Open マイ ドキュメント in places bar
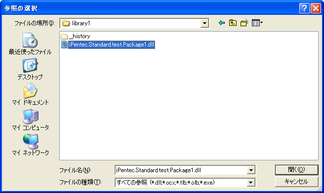Screen dimensions: 324x193 [x=30, y=95]
